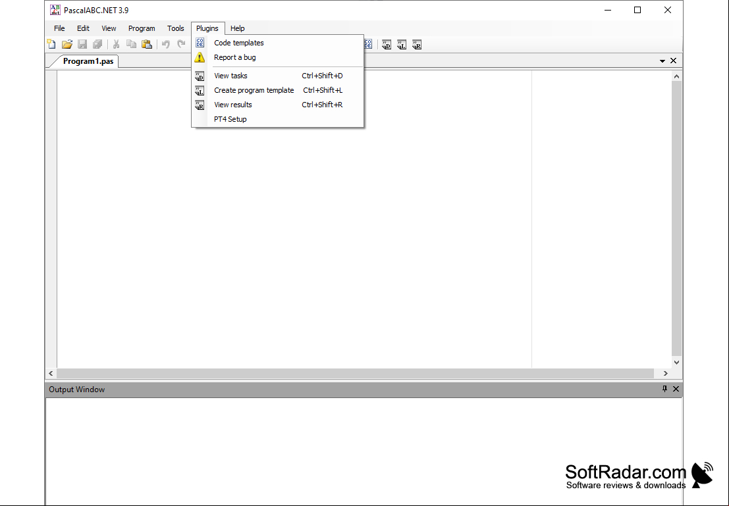729x506 pixels.
Task: Click the PT4 View tasks toolbar icon
Action: pos(387,45)
